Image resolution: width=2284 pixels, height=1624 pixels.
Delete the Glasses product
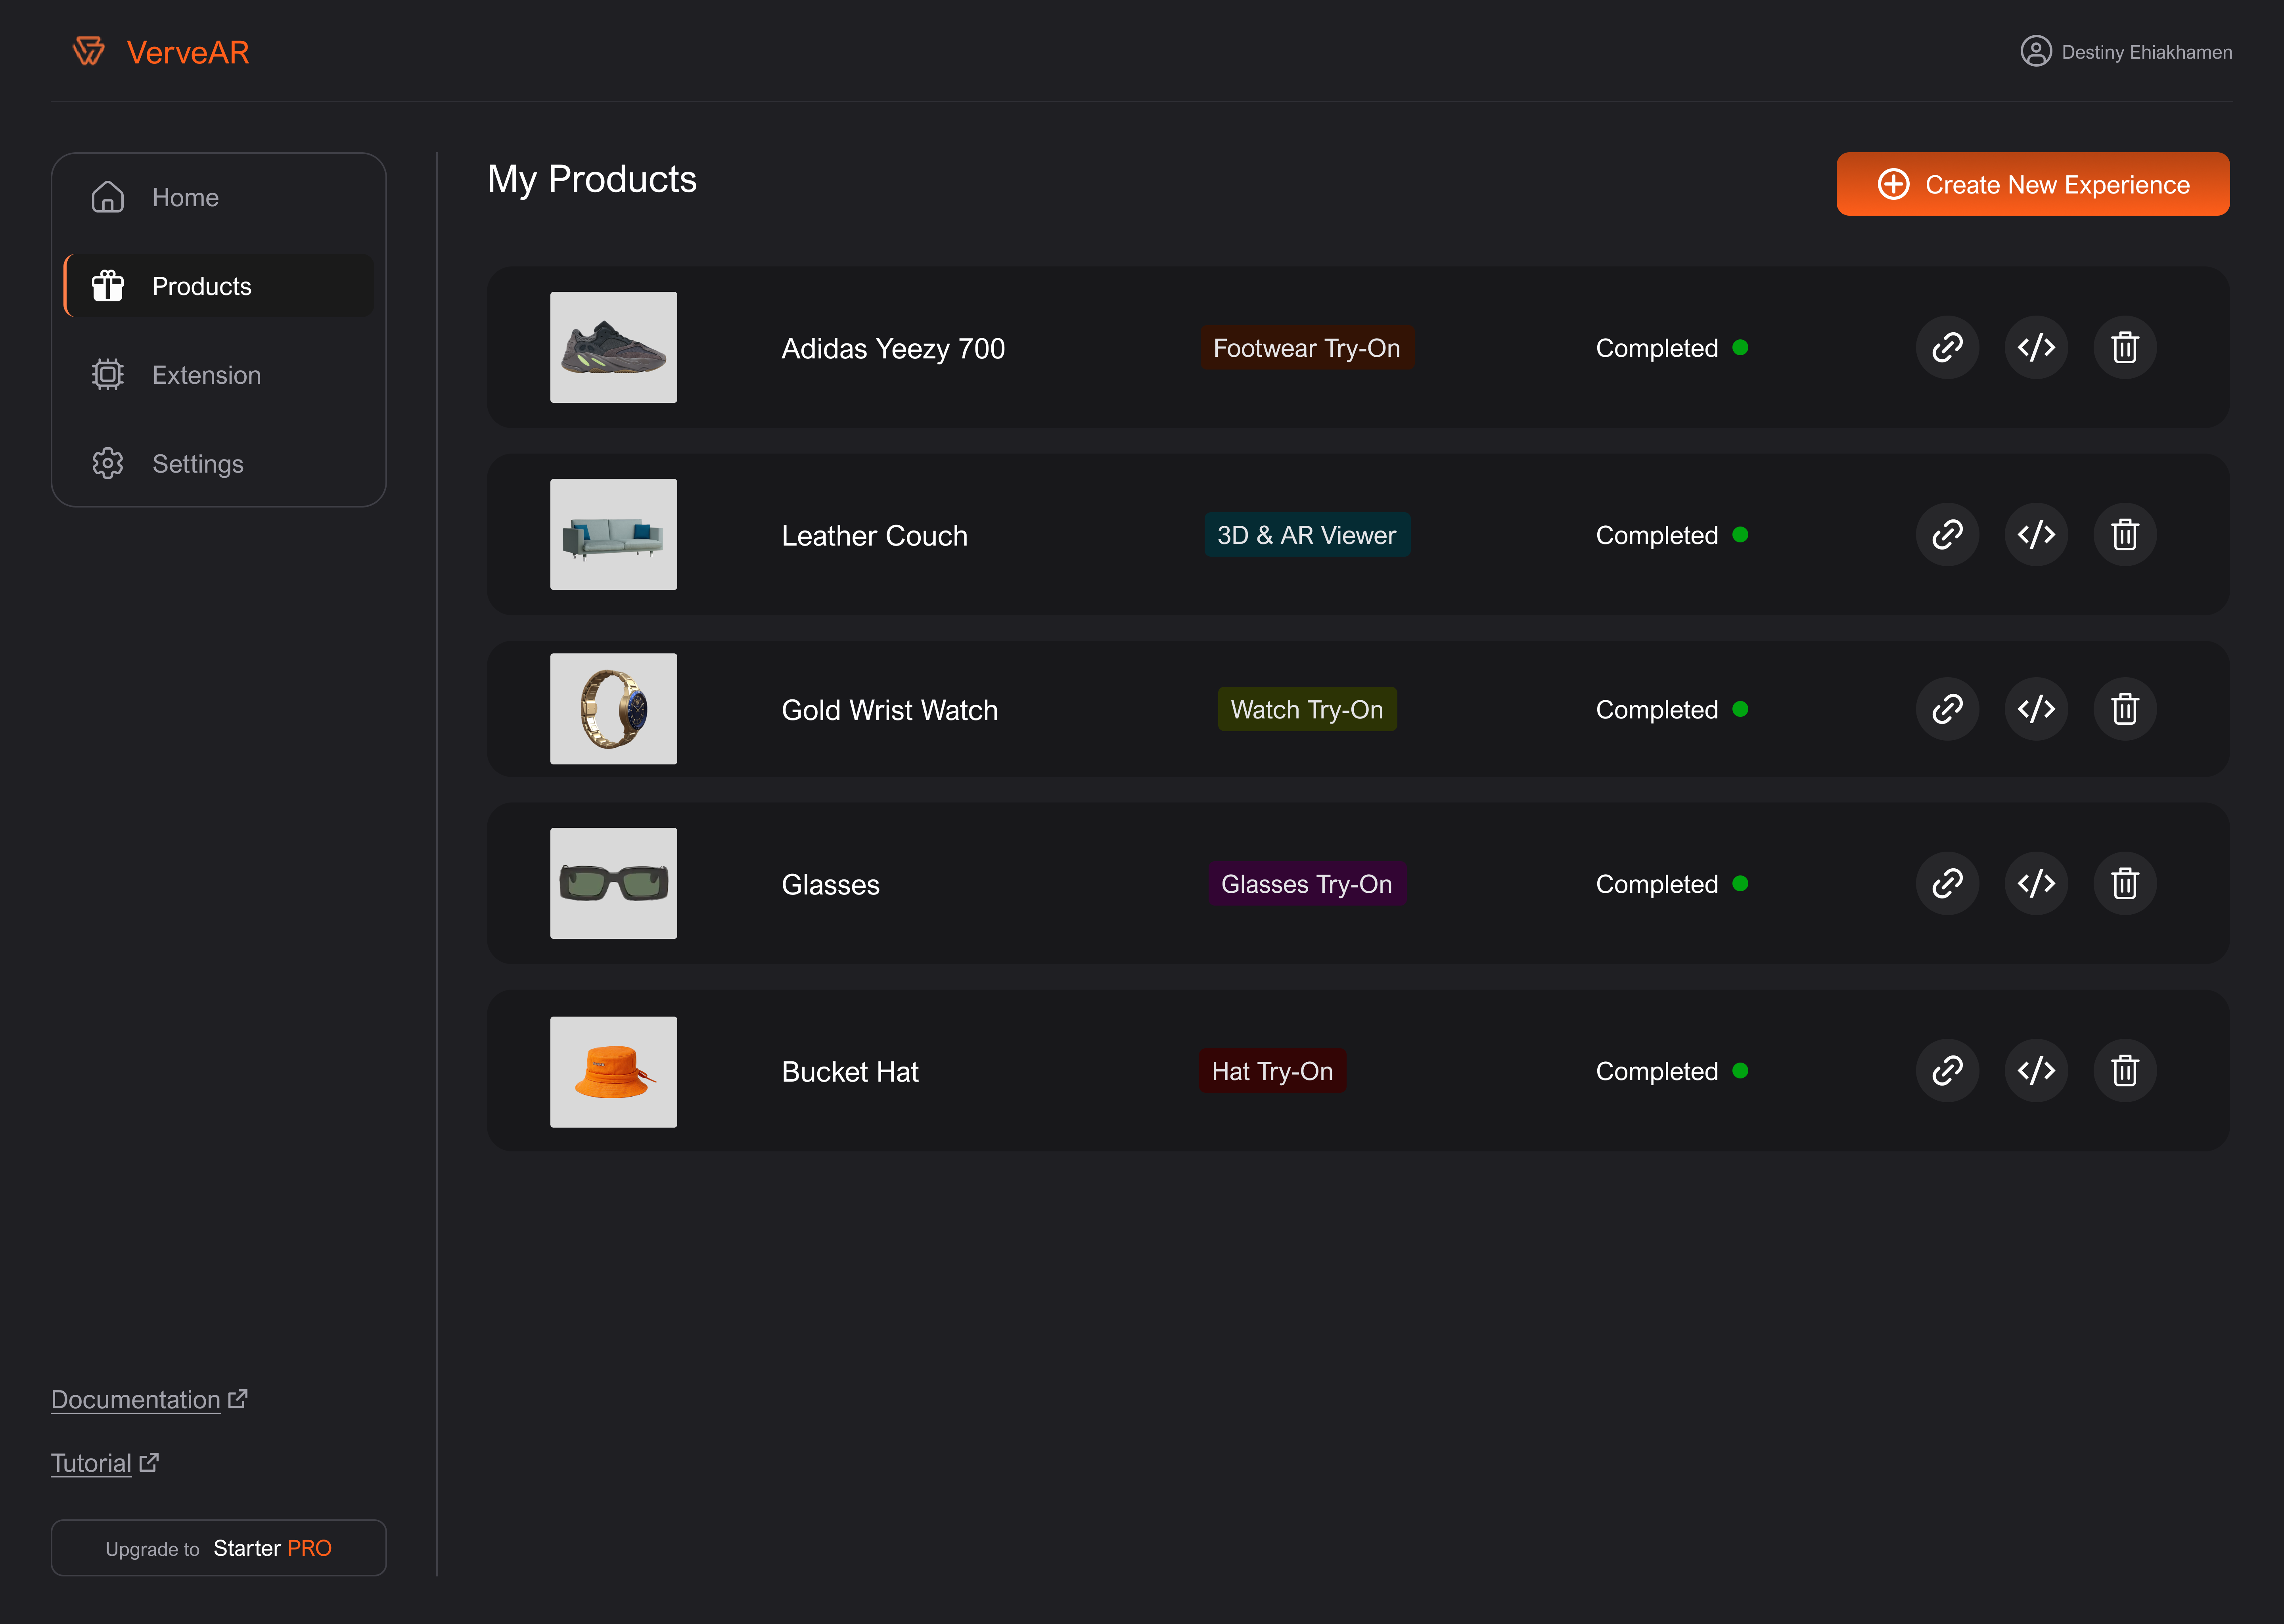pyautogui.click(x=2125, y=884)
